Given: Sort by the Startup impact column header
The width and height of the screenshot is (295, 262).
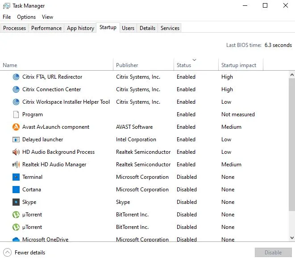Looking at the screenshot, I should [x=241, y=65].
